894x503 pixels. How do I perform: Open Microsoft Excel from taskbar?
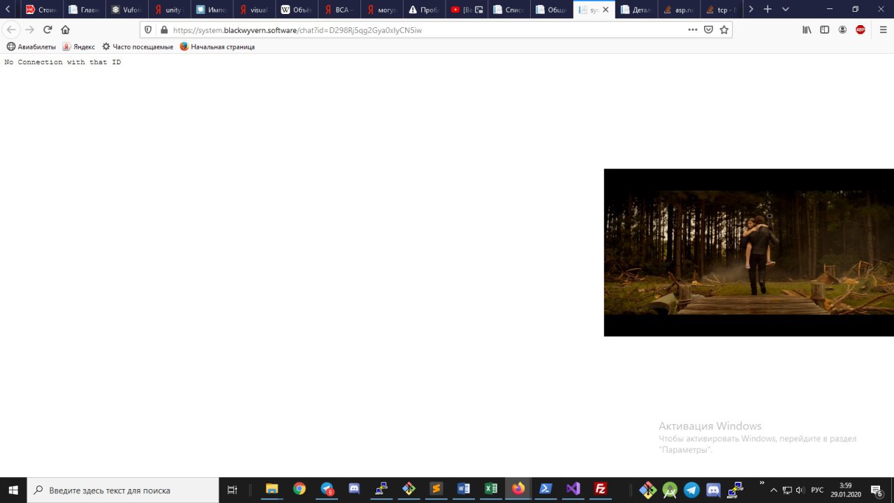[490, 489]
